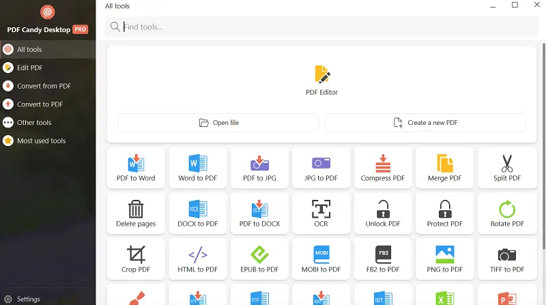Select the Merge PDF tool
546x305 pixels.
coord(445,167)
